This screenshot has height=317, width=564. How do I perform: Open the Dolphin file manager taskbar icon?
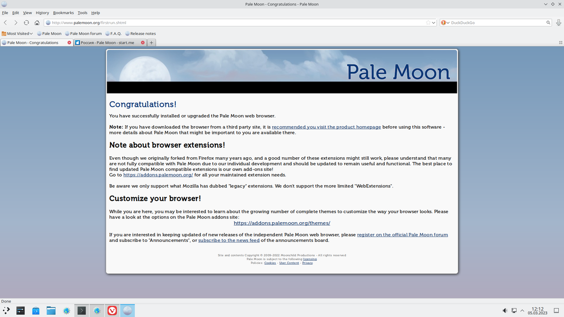coord(51,310)
